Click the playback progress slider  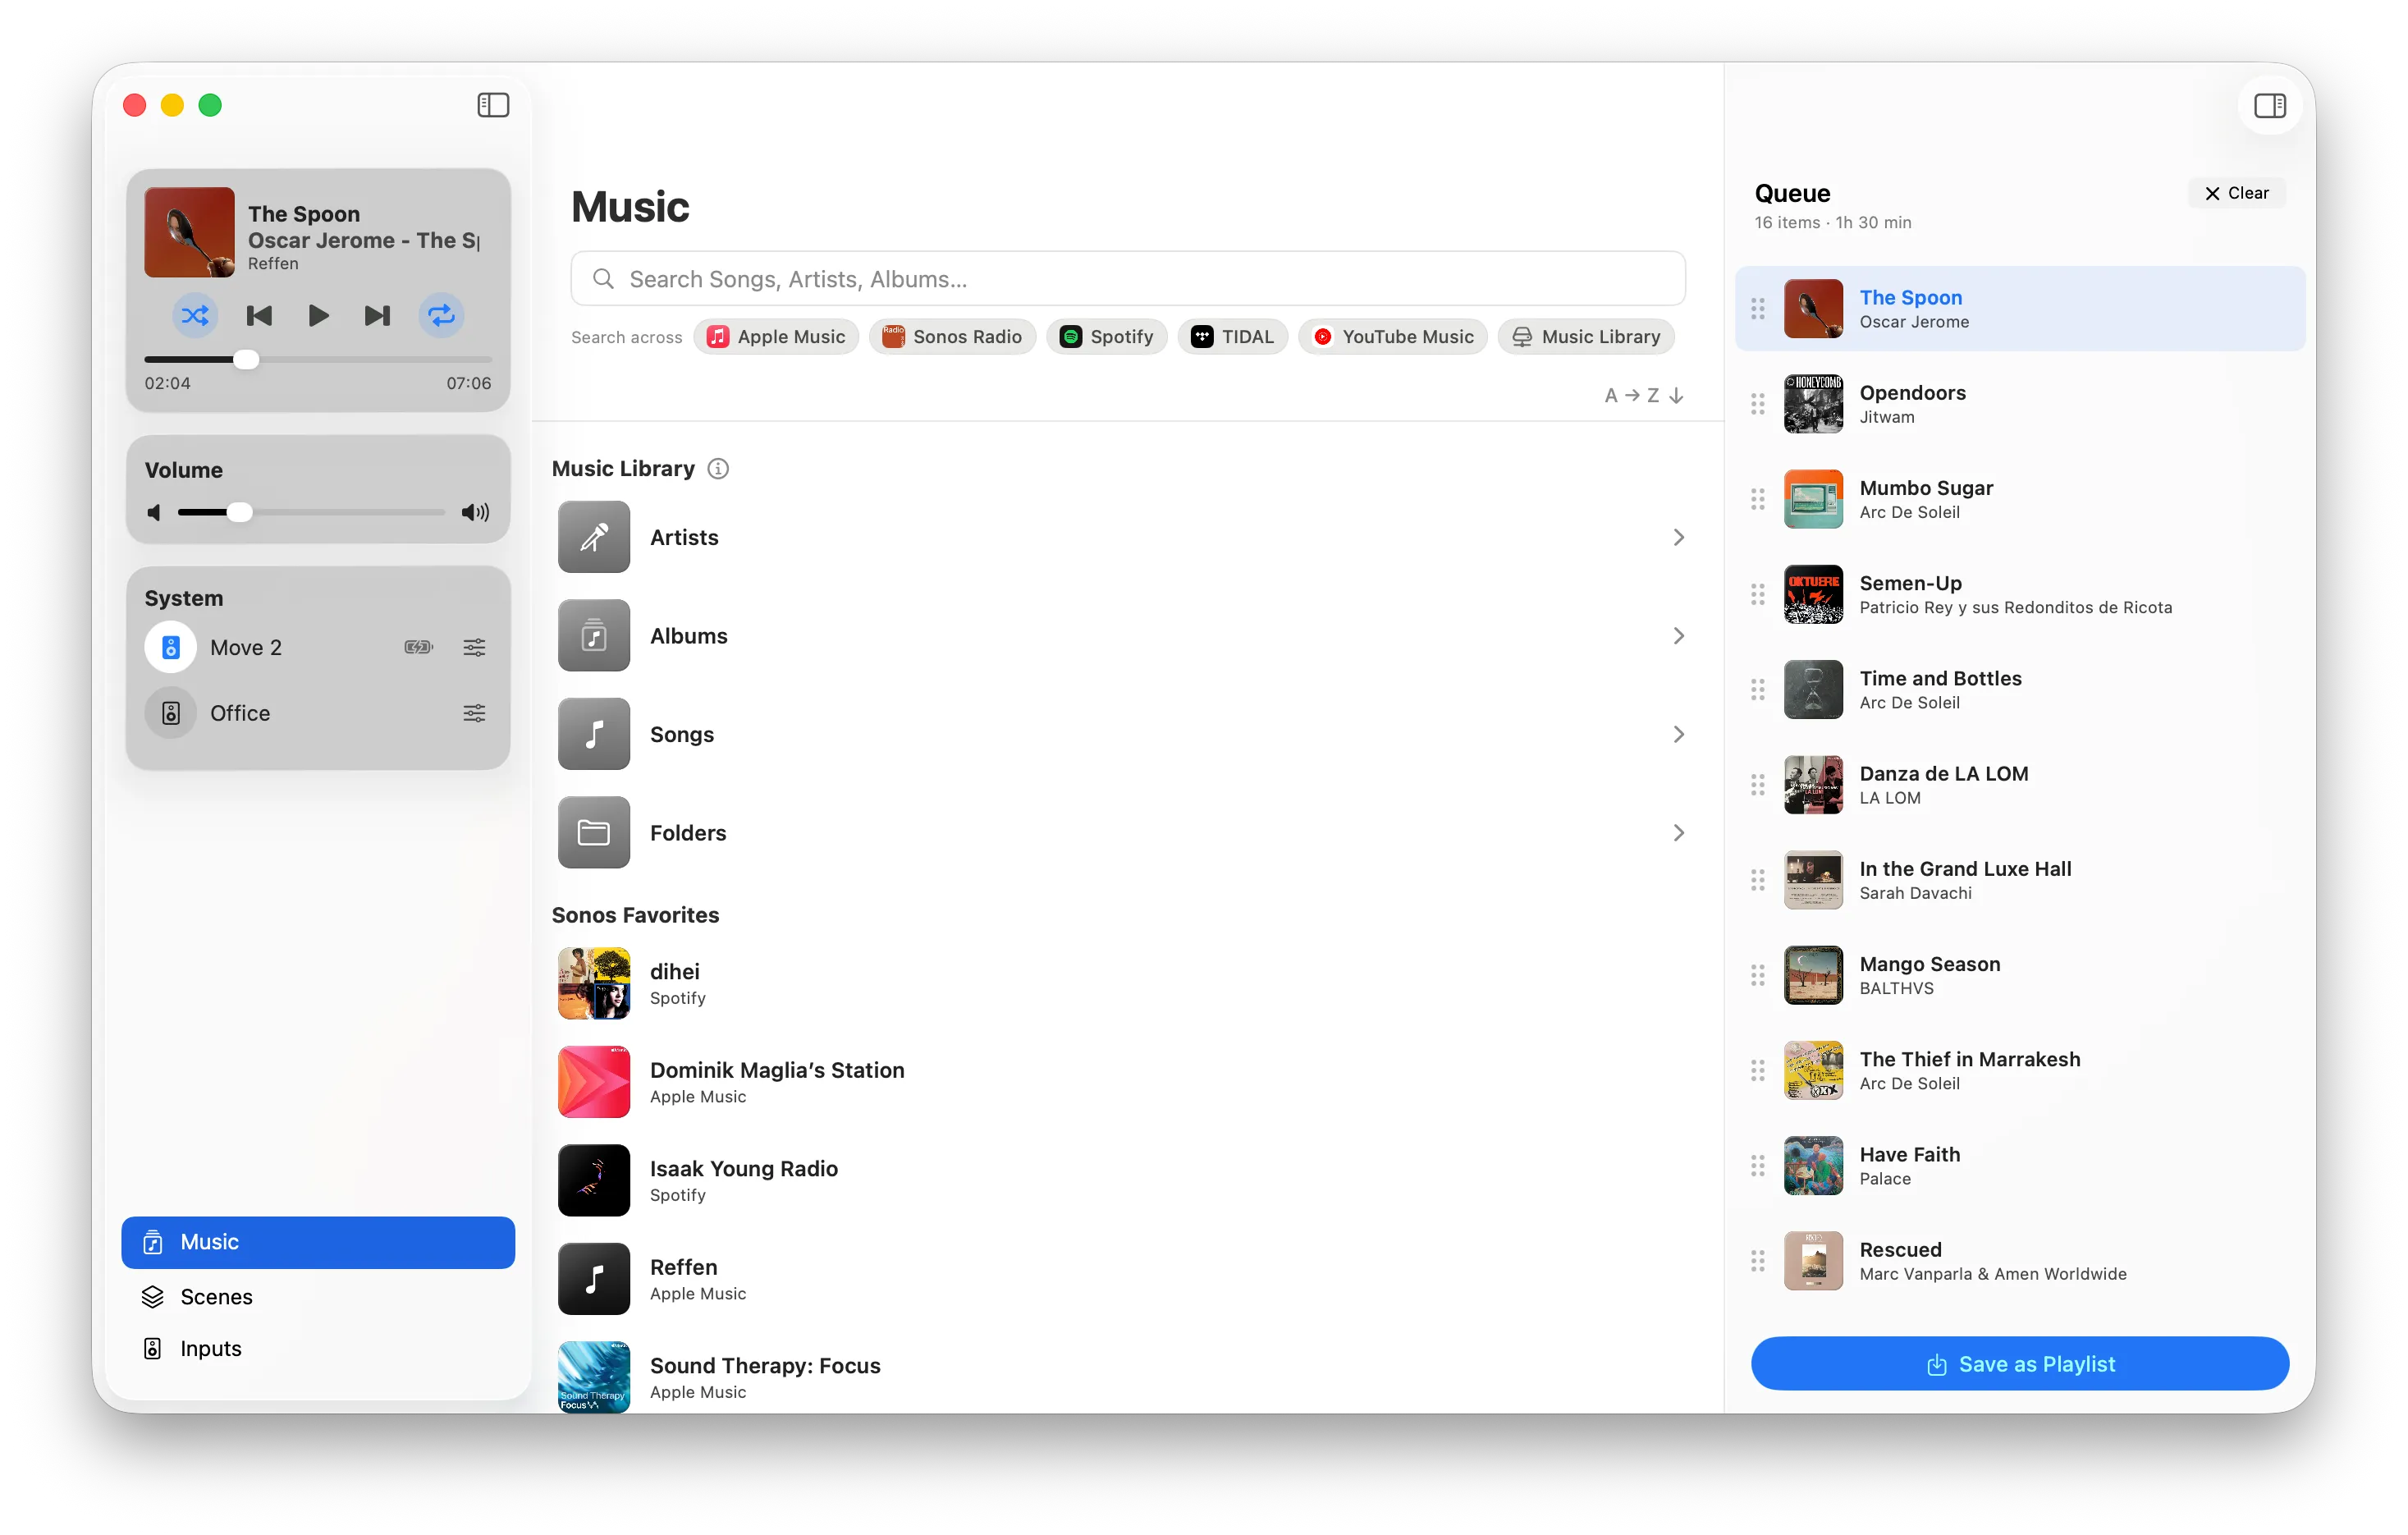318,360
